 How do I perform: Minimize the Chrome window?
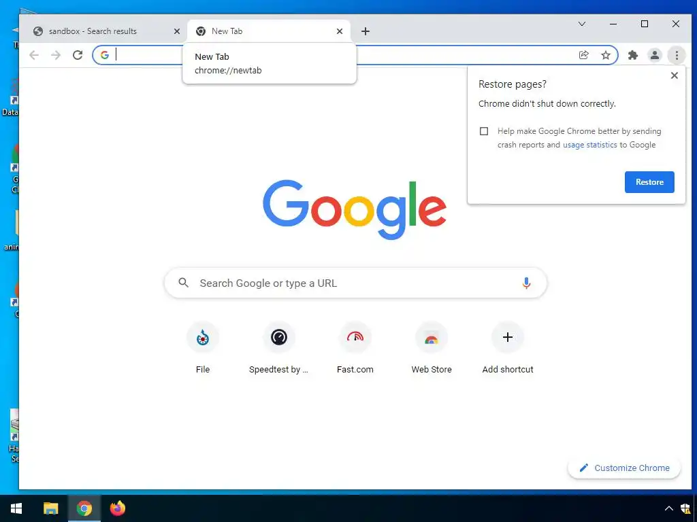613,24
